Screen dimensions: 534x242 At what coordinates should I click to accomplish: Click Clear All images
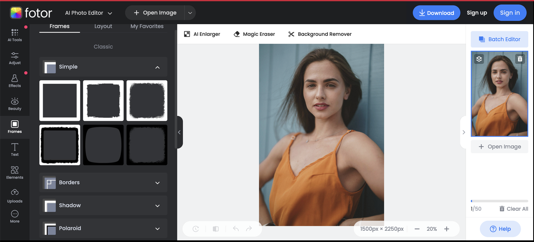pos(514,209)
